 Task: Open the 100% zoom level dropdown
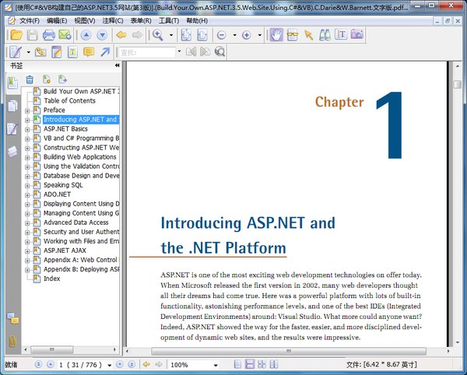coord(216,365)
